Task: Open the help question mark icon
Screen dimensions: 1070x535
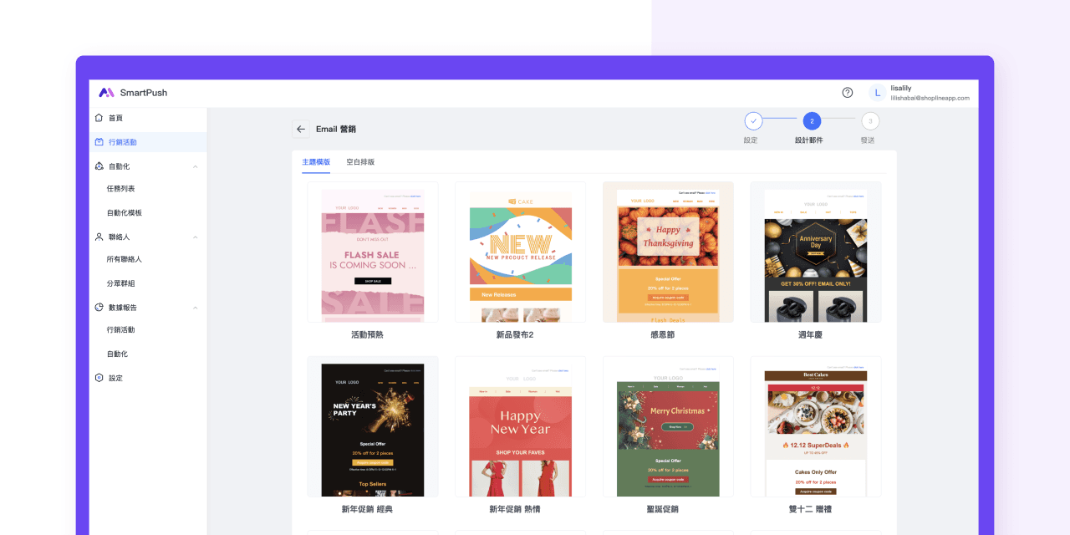Action: pyautogui.click(x=848, y=93)
